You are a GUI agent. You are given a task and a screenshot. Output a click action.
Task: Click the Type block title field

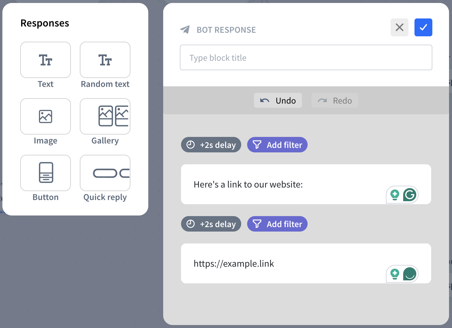coord(306,58)
